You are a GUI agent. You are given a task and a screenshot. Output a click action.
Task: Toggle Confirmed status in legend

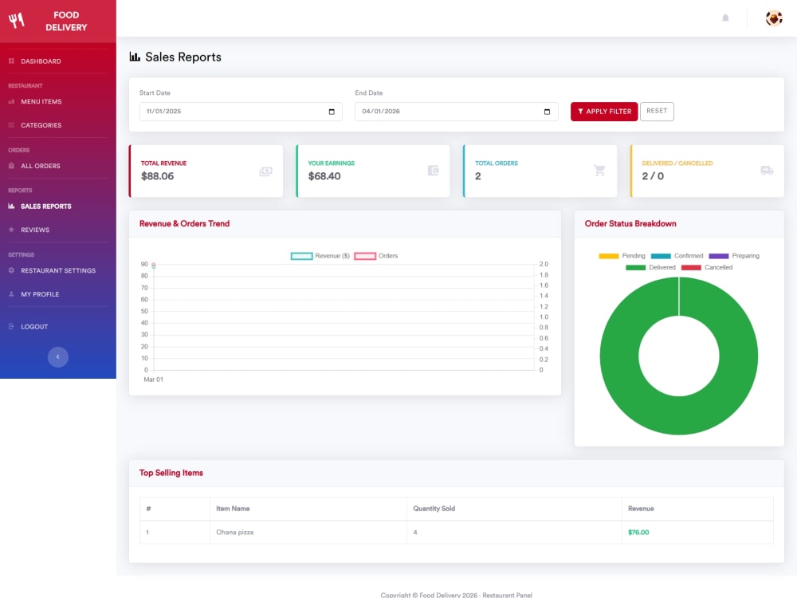pos(677,256)
